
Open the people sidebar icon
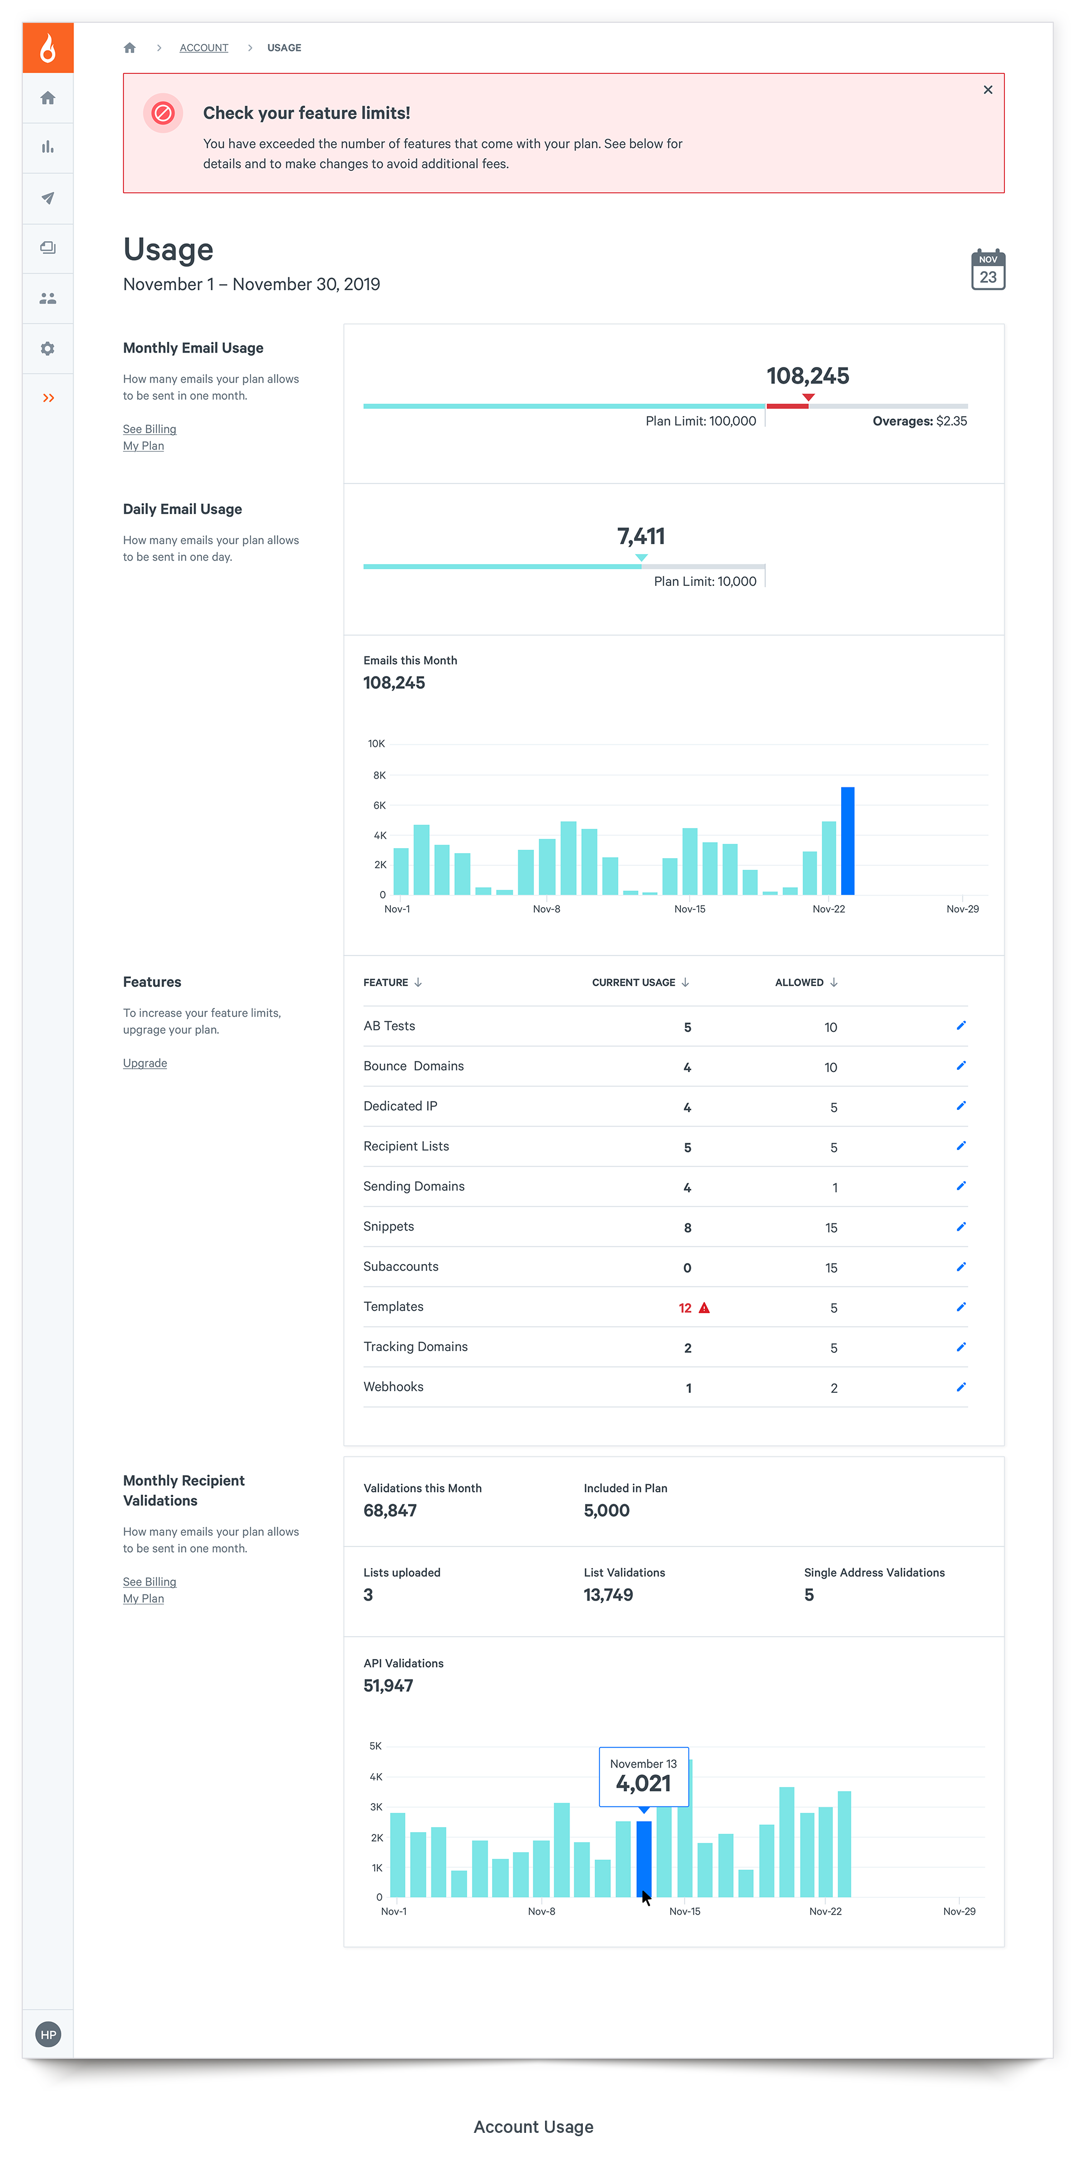48,298
